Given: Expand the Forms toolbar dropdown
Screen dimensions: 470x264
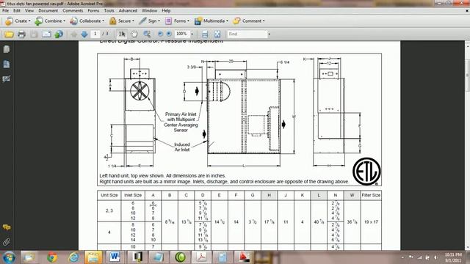Looking at the screenshot, I should (x=188, y=21).
